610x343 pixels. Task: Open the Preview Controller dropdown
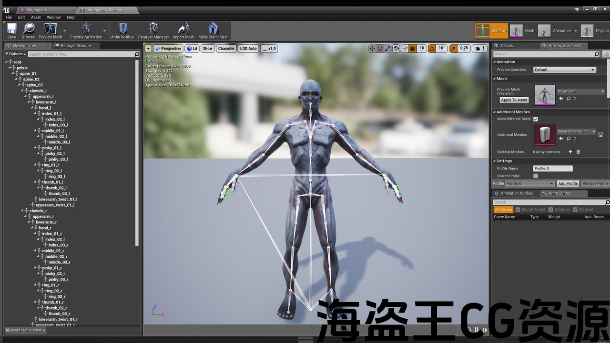(564, 70)
